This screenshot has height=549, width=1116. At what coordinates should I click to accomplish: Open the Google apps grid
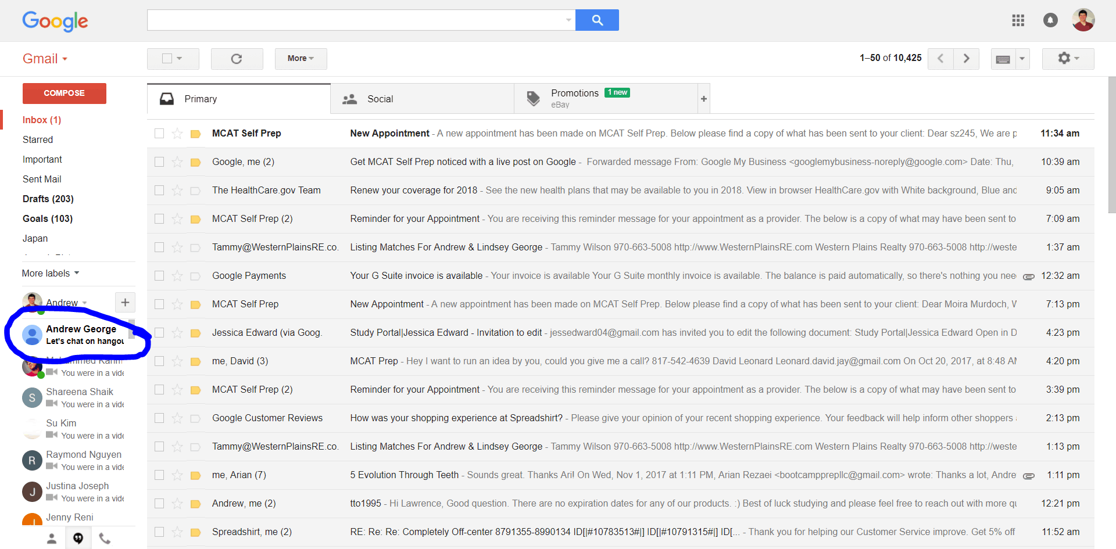(x=1018, y=20)
